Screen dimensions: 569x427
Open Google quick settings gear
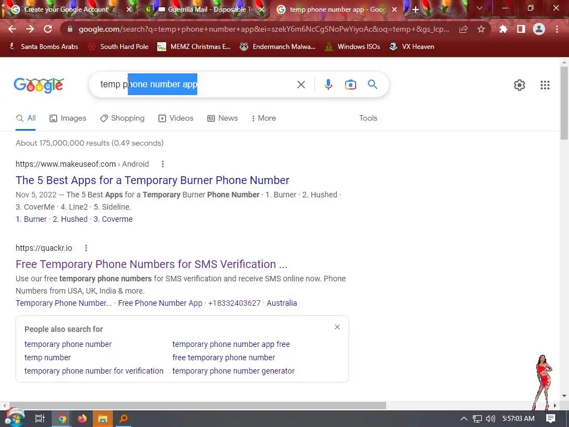(x=520, y=85)
